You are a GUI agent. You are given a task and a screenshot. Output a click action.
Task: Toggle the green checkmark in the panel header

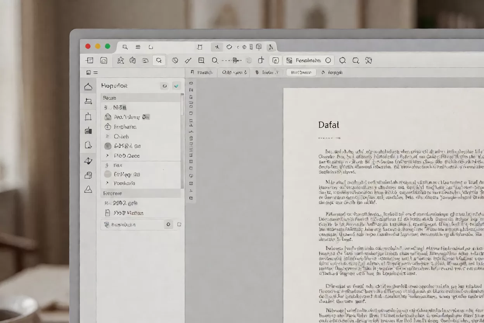176,86
